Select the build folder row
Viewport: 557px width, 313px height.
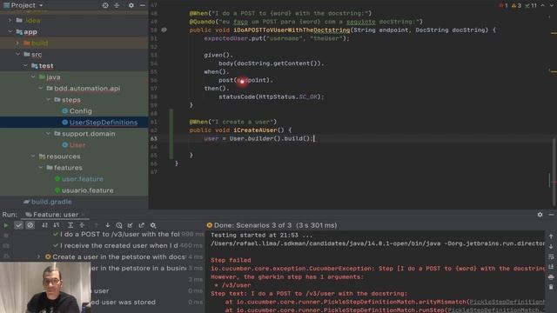click(74, 43)
